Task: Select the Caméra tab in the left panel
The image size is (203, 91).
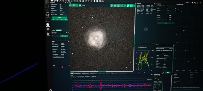Action: (x=53, y=31)
